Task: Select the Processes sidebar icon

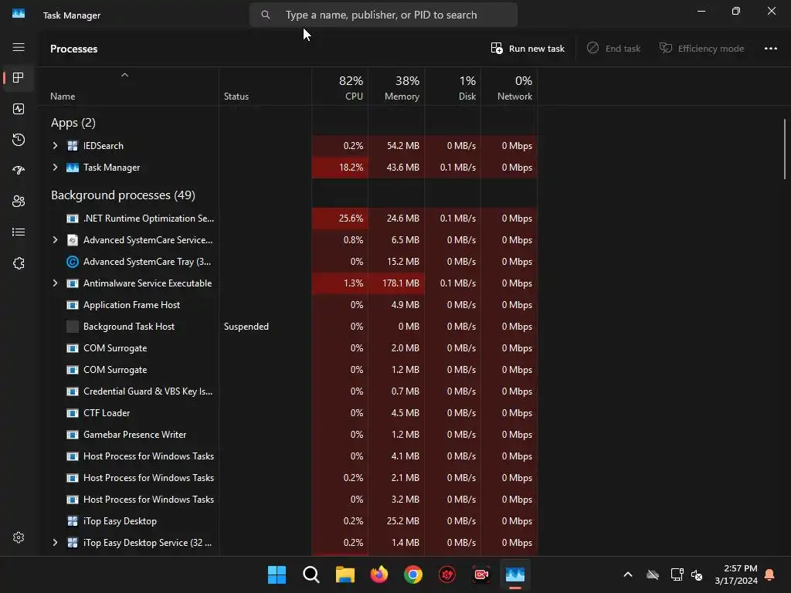Action: [x=19, y=78]
